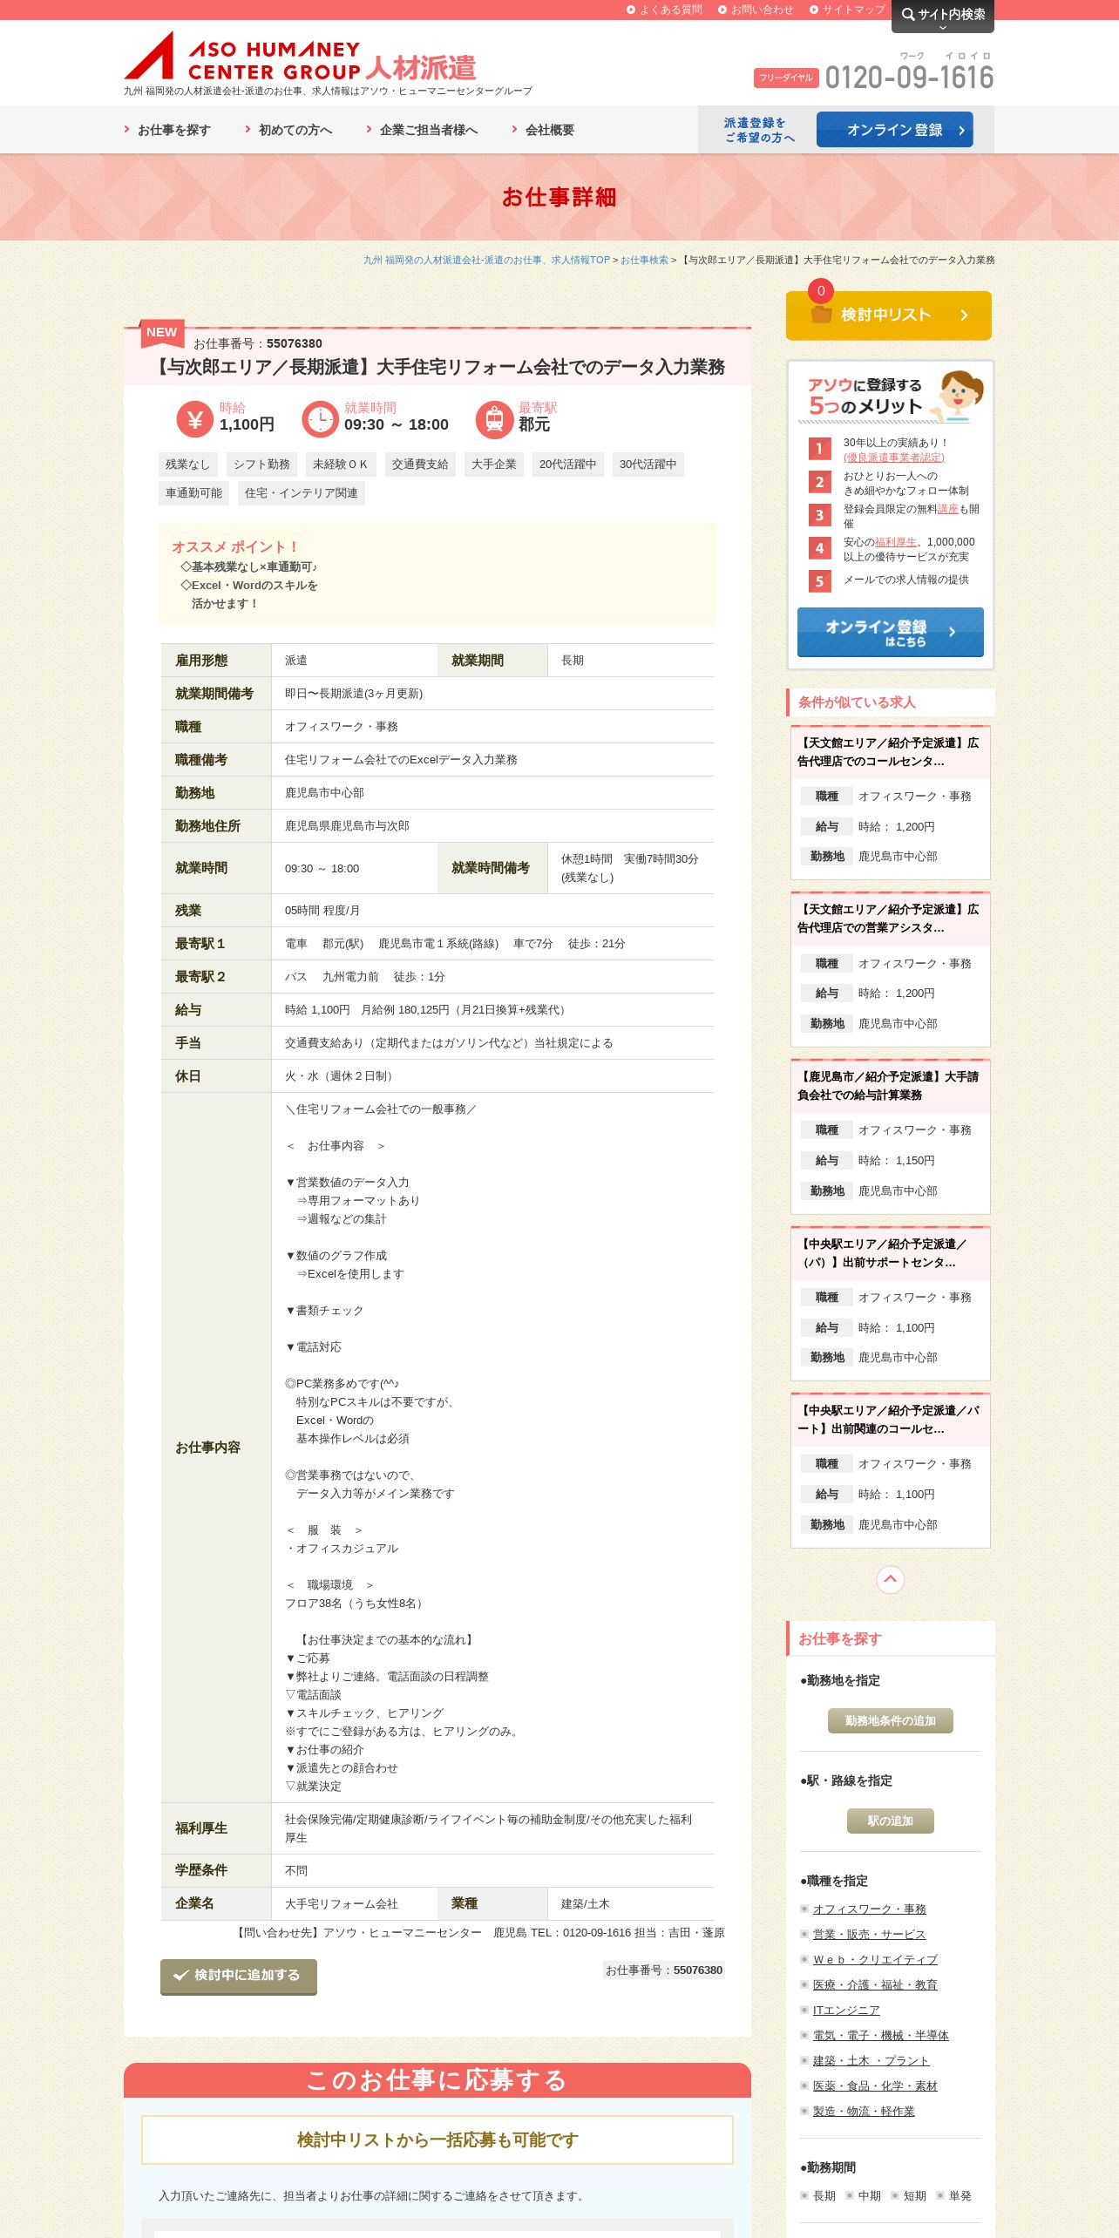Click the folder icon in 検討中リスト
The image size is (1119, 2238).
click(x=821, y=315)
